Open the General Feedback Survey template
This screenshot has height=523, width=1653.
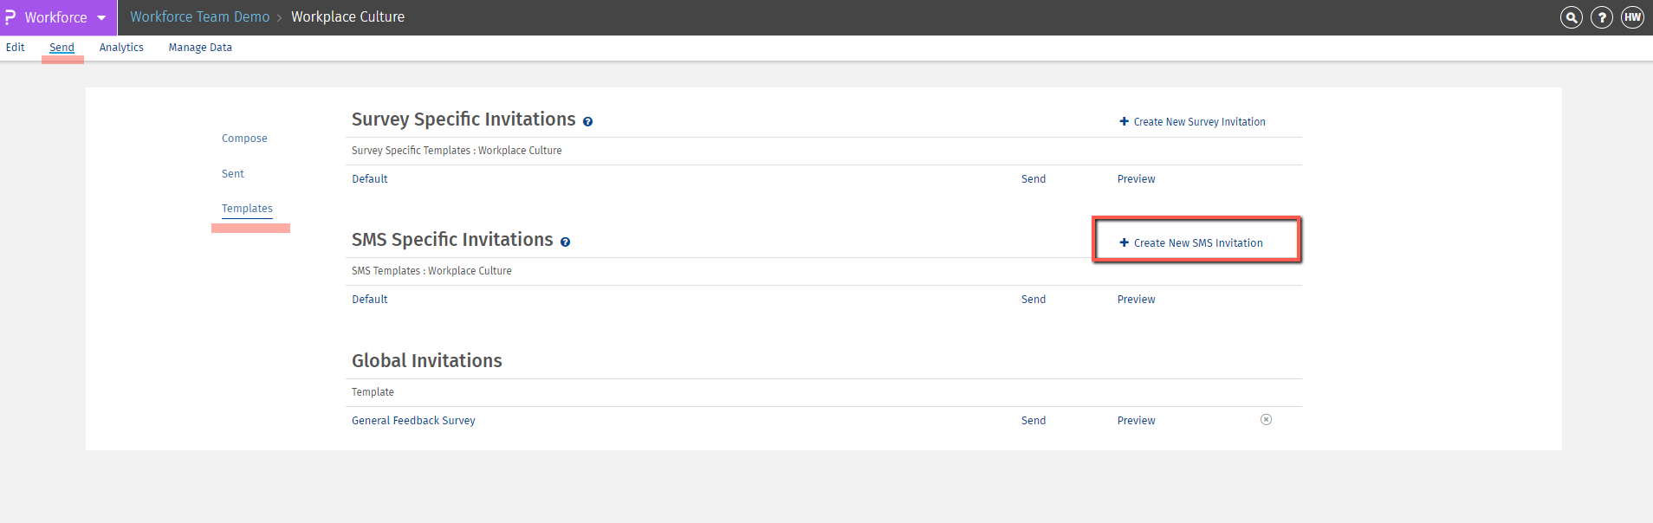coord(413,421)
